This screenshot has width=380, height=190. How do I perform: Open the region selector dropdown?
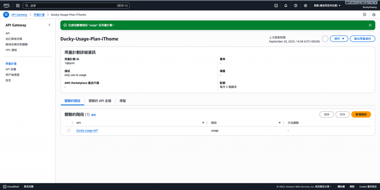tap(327, 5)
